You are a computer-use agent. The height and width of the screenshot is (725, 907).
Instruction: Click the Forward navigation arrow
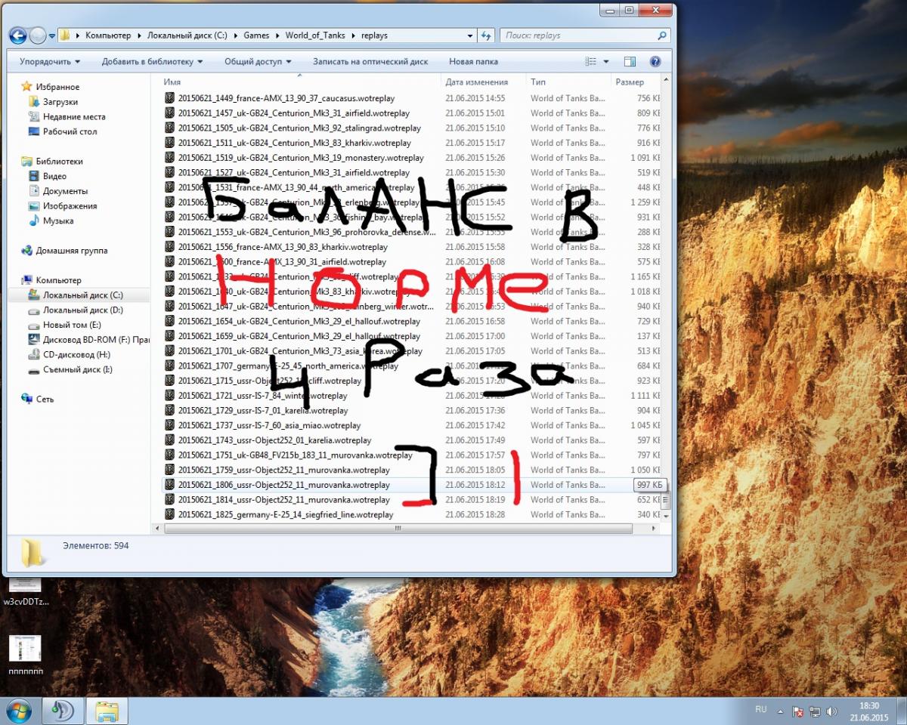(38, 35)
